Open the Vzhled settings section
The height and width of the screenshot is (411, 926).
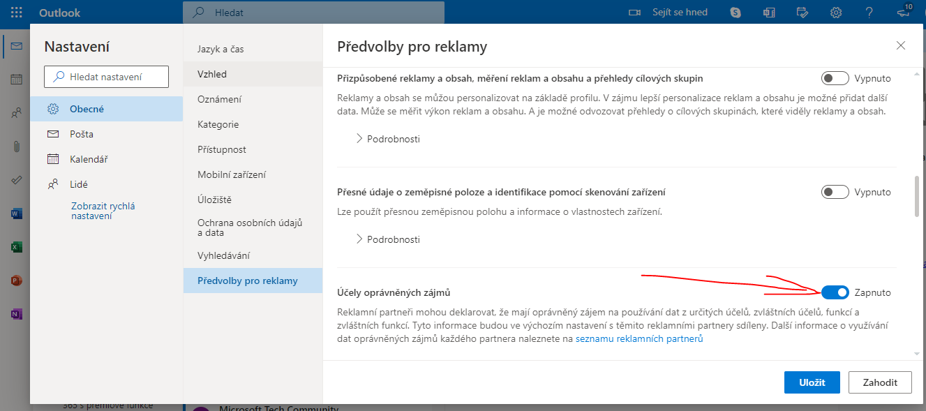[212, 74]
